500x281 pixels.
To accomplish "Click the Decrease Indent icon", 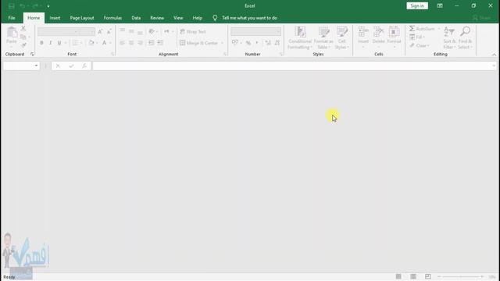I will (x=151, y=43).
